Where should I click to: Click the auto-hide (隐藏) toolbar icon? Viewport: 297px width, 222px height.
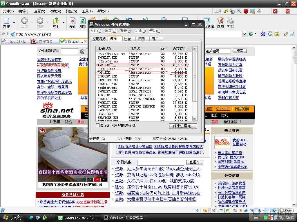coord(207,21)
